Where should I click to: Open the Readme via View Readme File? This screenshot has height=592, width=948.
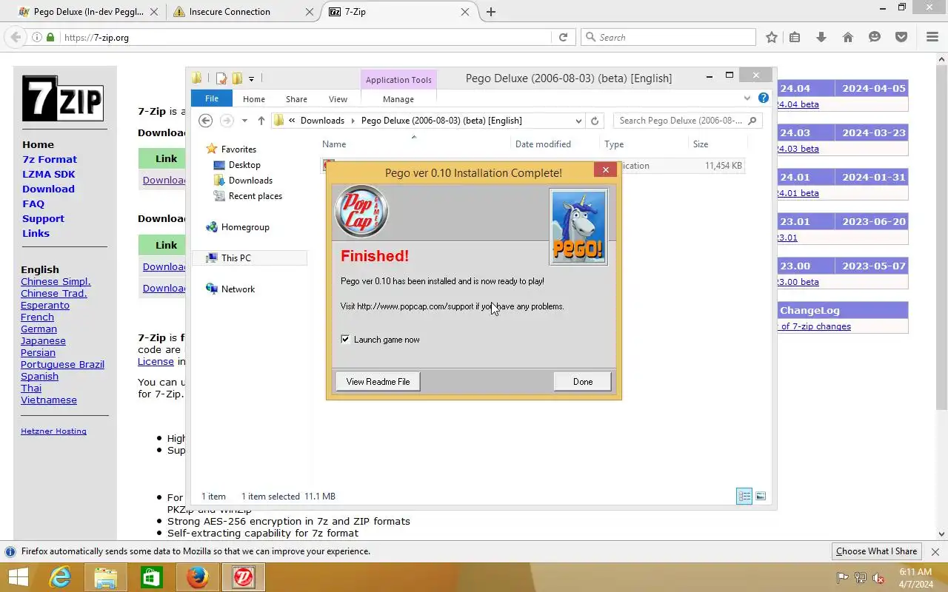[378, 382]
